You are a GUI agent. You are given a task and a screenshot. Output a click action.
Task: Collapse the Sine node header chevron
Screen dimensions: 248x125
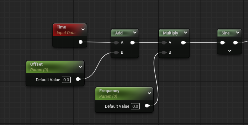click(x=238, y=32)
